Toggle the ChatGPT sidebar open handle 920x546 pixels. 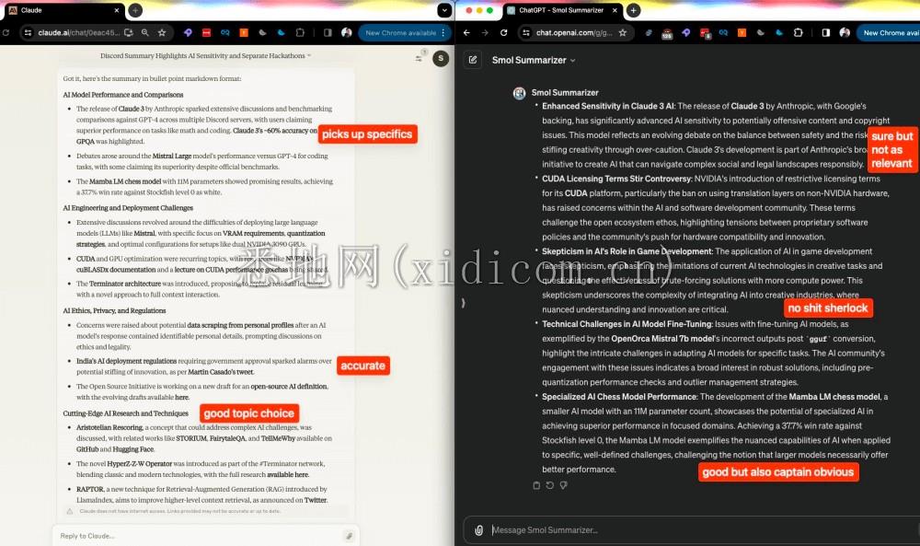(x=463, y=303)
